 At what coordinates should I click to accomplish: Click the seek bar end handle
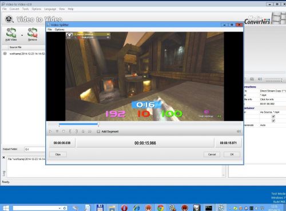point(98,125)
